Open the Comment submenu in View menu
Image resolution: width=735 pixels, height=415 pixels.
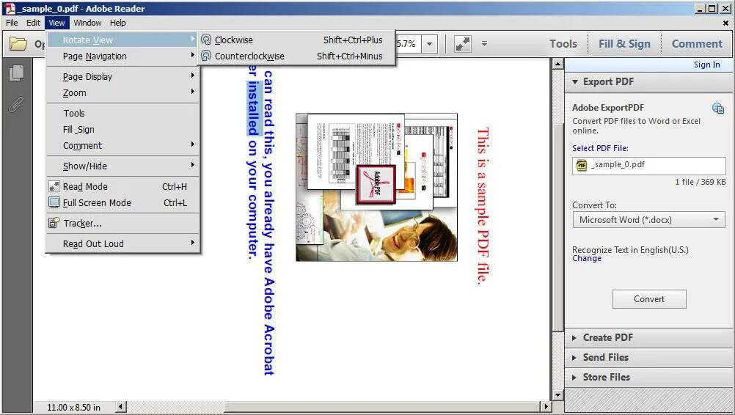[x=123, y=146]
